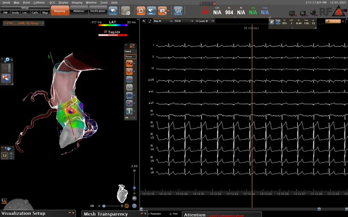Screen dimensions: 348x217
Task: Toggle the catheter tip display icon
Action: coord(129,80)
